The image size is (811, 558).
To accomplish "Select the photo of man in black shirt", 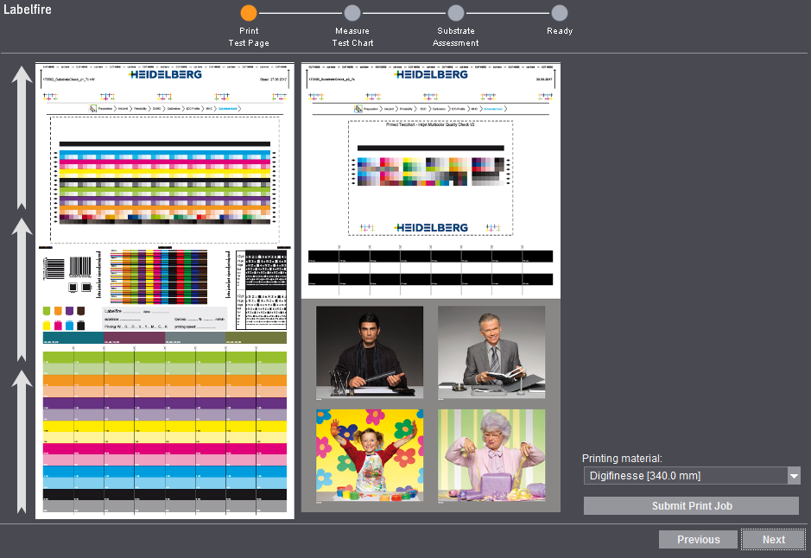I will click(370, 352).
